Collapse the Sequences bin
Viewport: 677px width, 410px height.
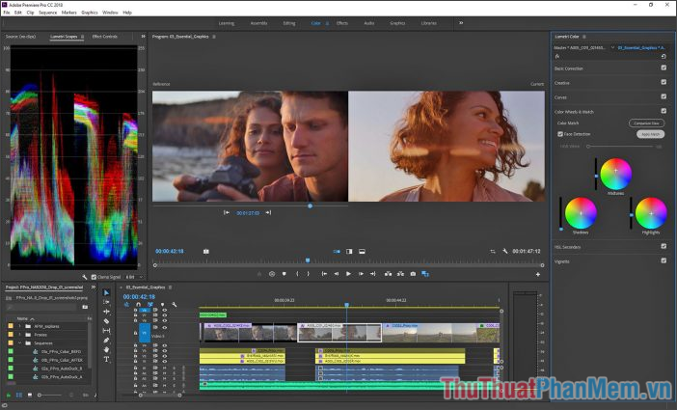(x=20, y=343)
